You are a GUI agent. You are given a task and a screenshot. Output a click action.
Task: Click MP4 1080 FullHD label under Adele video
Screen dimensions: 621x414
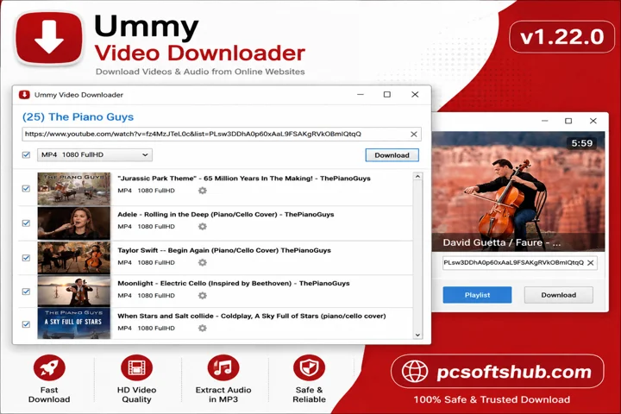click(x=146, y=227)
